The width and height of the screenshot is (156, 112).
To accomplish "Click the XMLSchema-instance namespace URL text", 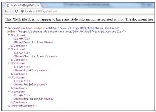I will pyautogui.click(x=84, y=28).
